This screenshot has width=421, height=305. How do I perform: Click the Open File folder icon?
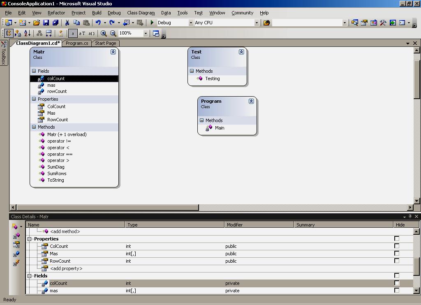tap(37, 23)
